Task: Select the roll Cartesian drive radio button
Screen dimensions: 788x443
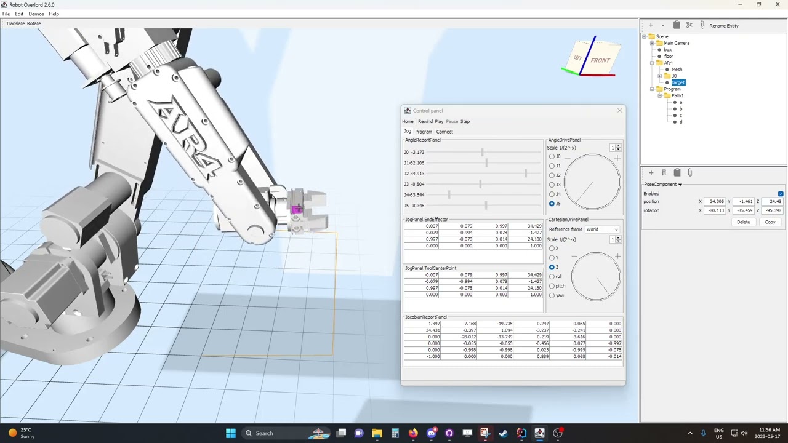Action: pyautogui.click(x=552, y=276)
